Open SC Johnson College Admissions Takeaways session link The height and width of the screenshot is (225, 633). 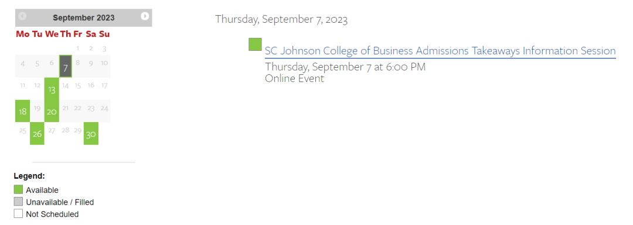(440, 51)
